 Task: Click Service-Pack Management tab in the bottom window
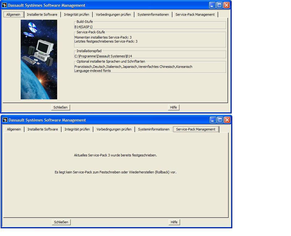tap(196, 129)
